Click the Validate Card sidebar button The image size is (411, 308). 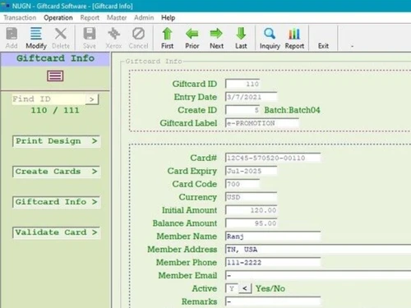point(56,232)
